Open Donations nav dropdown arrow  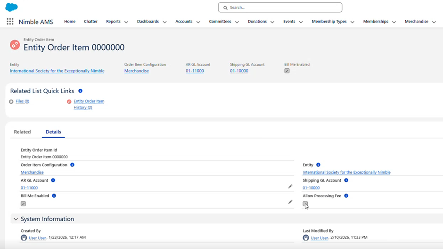(x=272, y=22)
